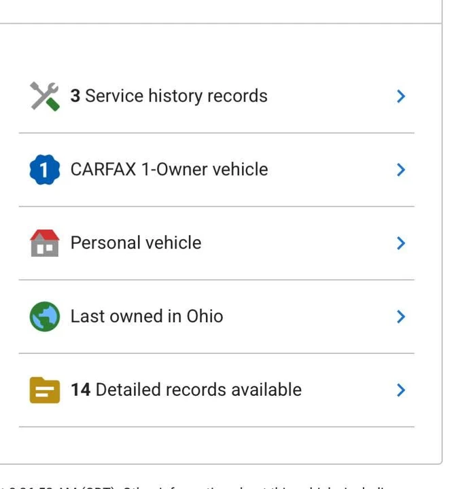Click the bold number 14
Screen dimensions: 454x489
tap(81, 390)
